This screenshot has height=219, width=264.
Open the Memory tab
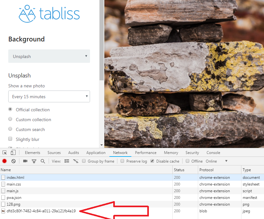click(171, 152)
